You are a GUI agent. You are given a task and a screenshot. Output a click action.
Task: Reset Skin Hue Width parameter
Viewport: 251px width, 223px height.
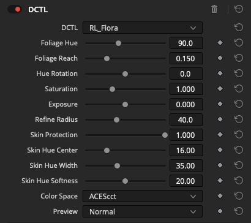(239, 165)
